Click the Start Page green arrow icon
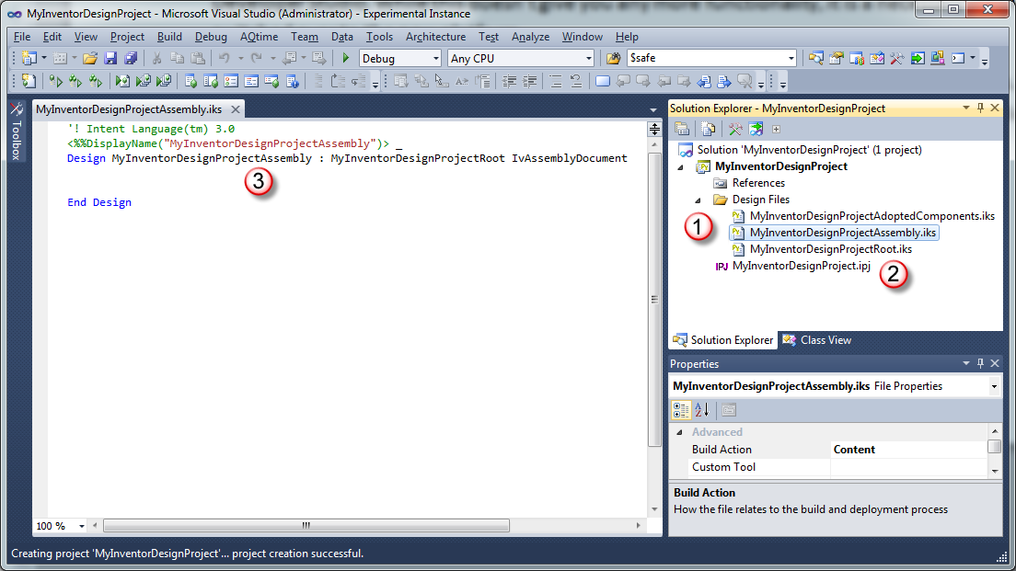1016x571 pixels. [918, 58]
